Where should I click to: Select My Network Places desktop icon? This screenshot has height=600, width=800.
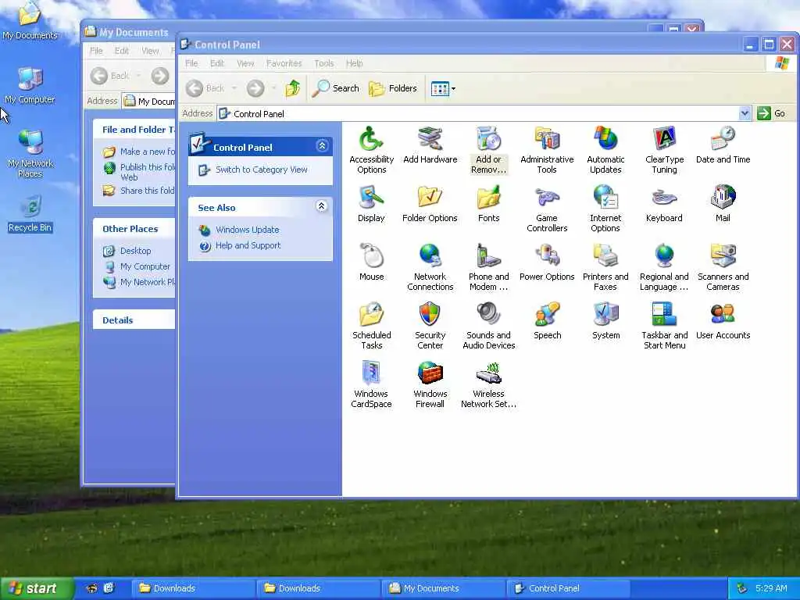[30, 154]
